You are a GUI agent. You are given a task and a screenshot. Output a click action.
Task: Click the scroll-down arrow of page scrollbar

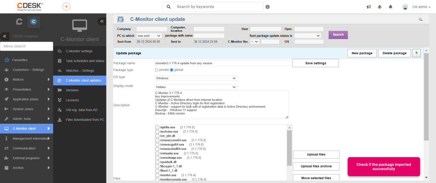(x=427, y=177)
